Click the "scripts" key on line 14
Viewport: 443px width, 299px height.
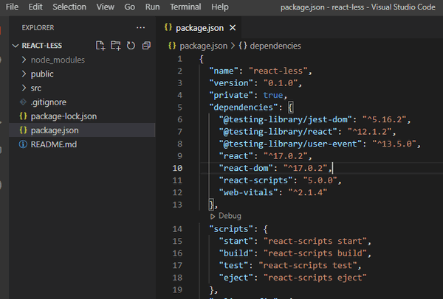tap(231, 229)
